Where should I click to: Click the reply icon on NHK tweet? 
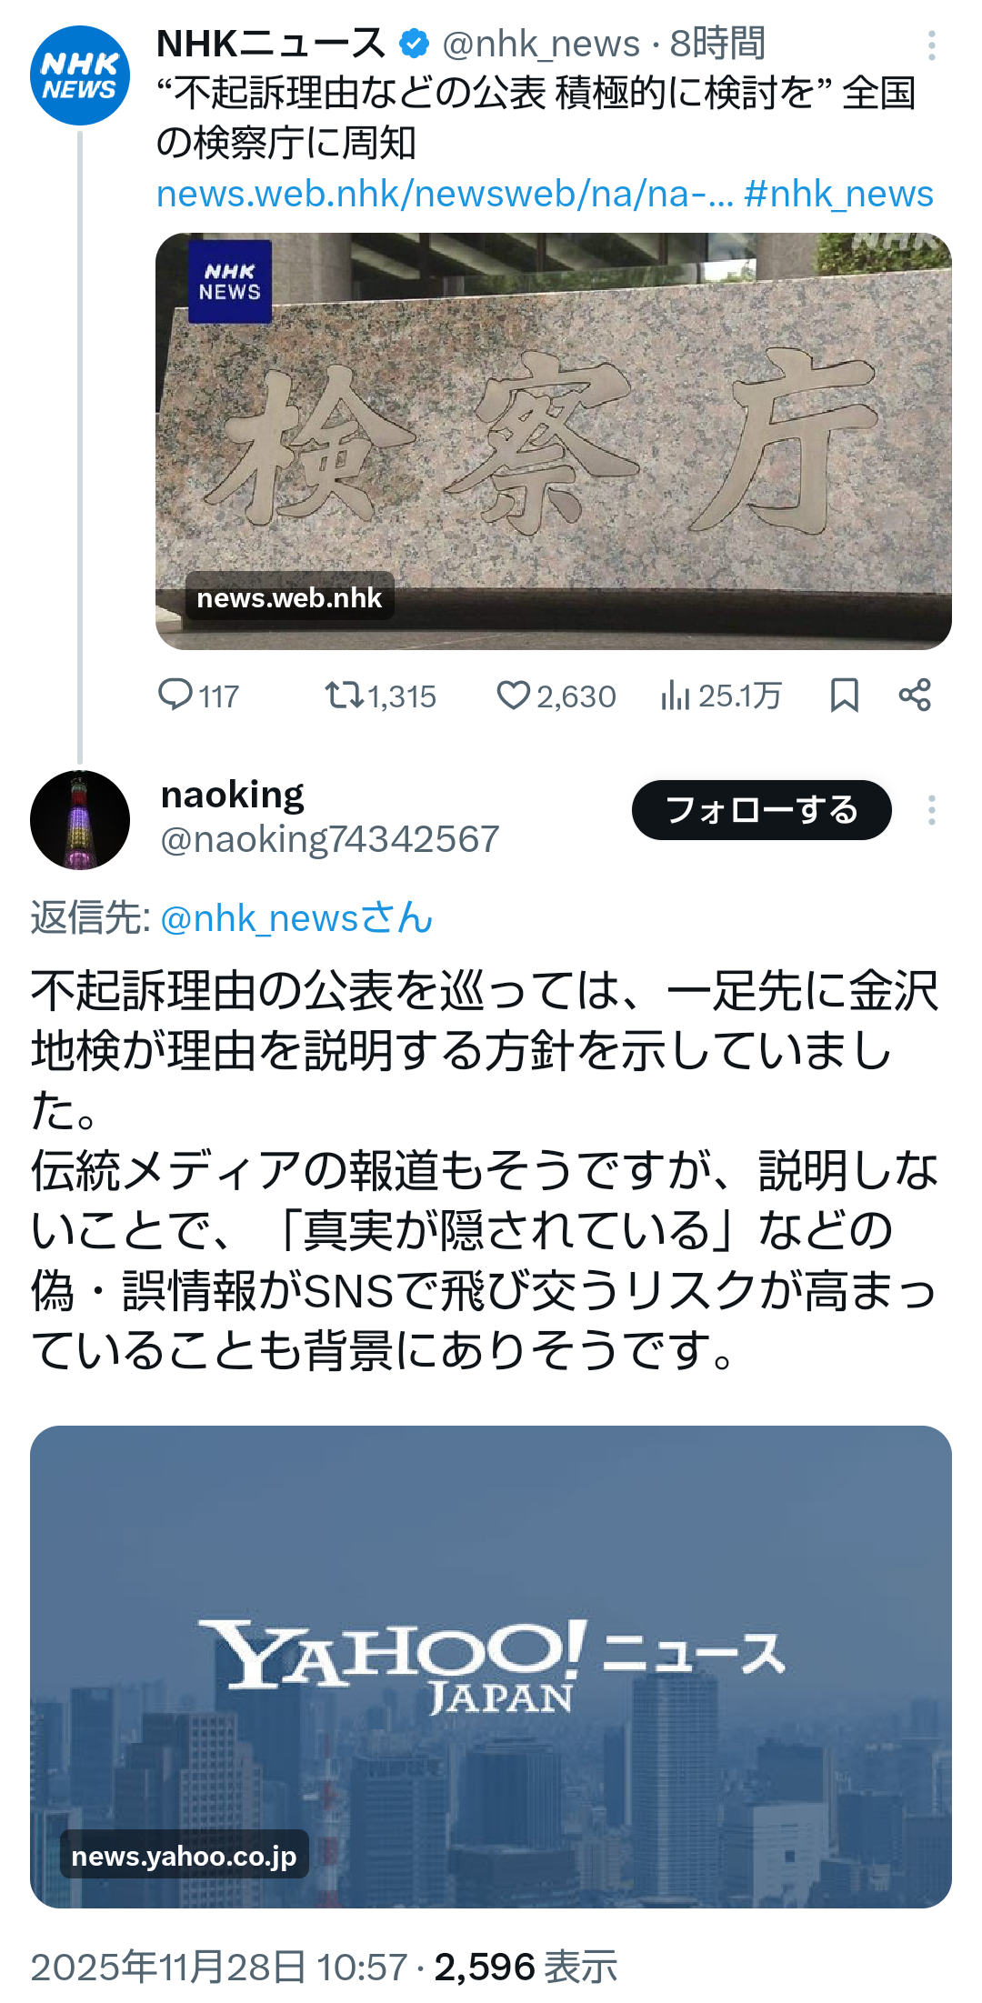pyautogui.click(x=175, y=696)
